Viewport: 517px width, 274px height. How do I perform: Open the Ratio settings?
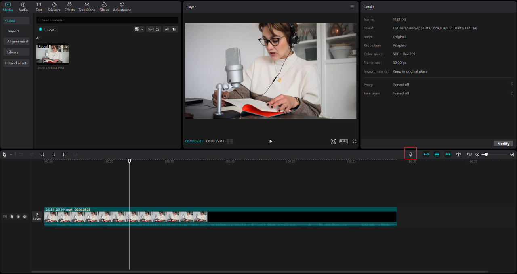click(344, 141)
